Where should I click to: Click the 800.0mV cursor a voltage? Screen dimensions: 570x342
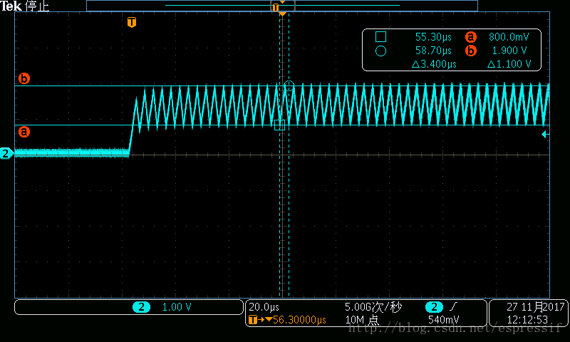(509, 37)
